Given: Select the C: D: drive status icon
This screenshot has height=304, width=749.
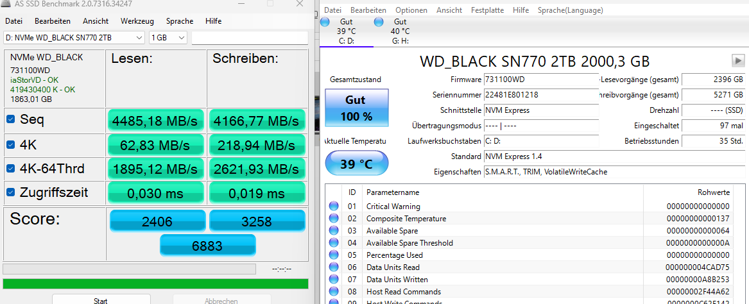Looking at the screenshot, I should [325, 22].
